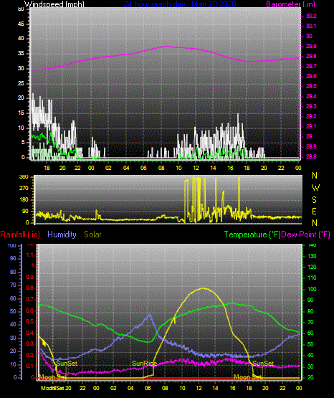
Task: Click the 'Barometer (.in)' axis title
Action: click(290, 4)
